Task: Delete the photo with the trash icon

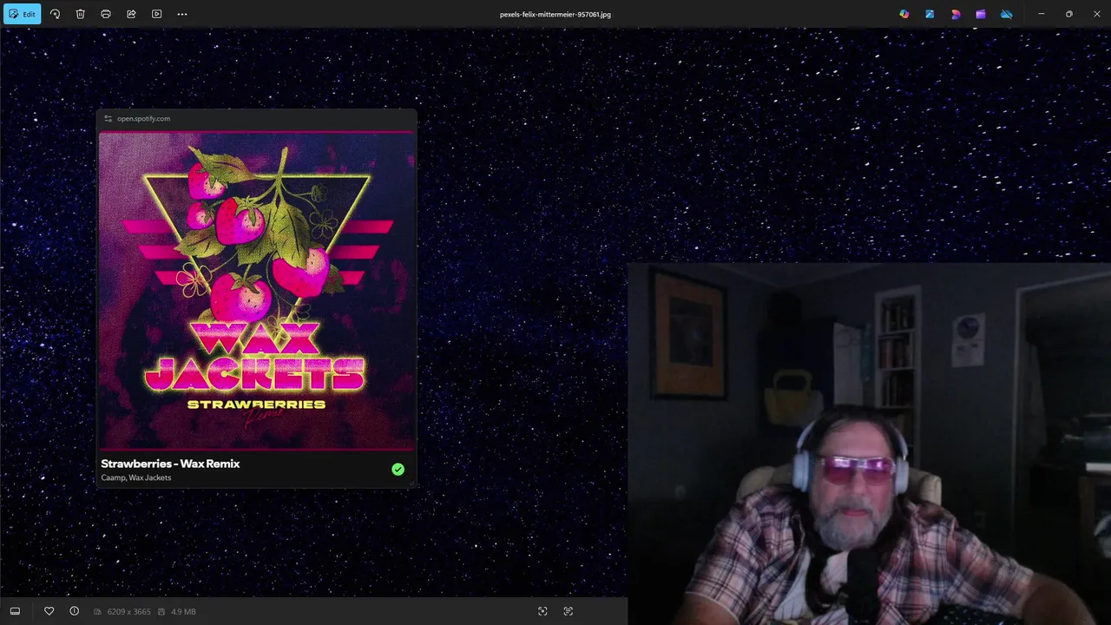Action: 80,14
